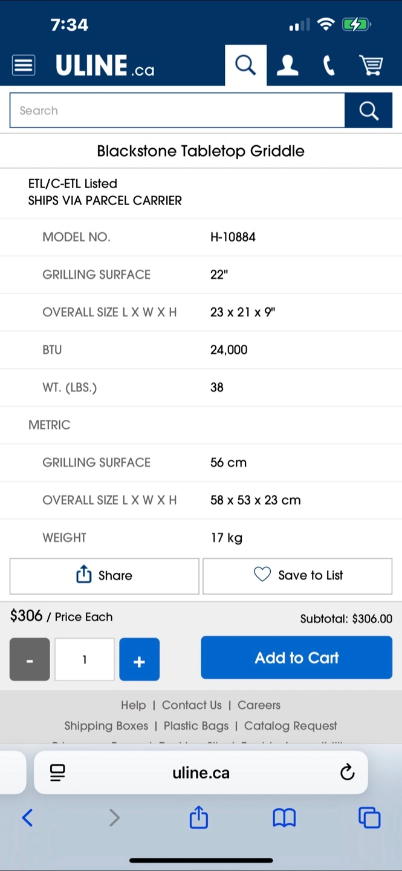Screen dimensions: 402x871
Task: Tap the magnifier icon in header
Action: pos(245,65)
